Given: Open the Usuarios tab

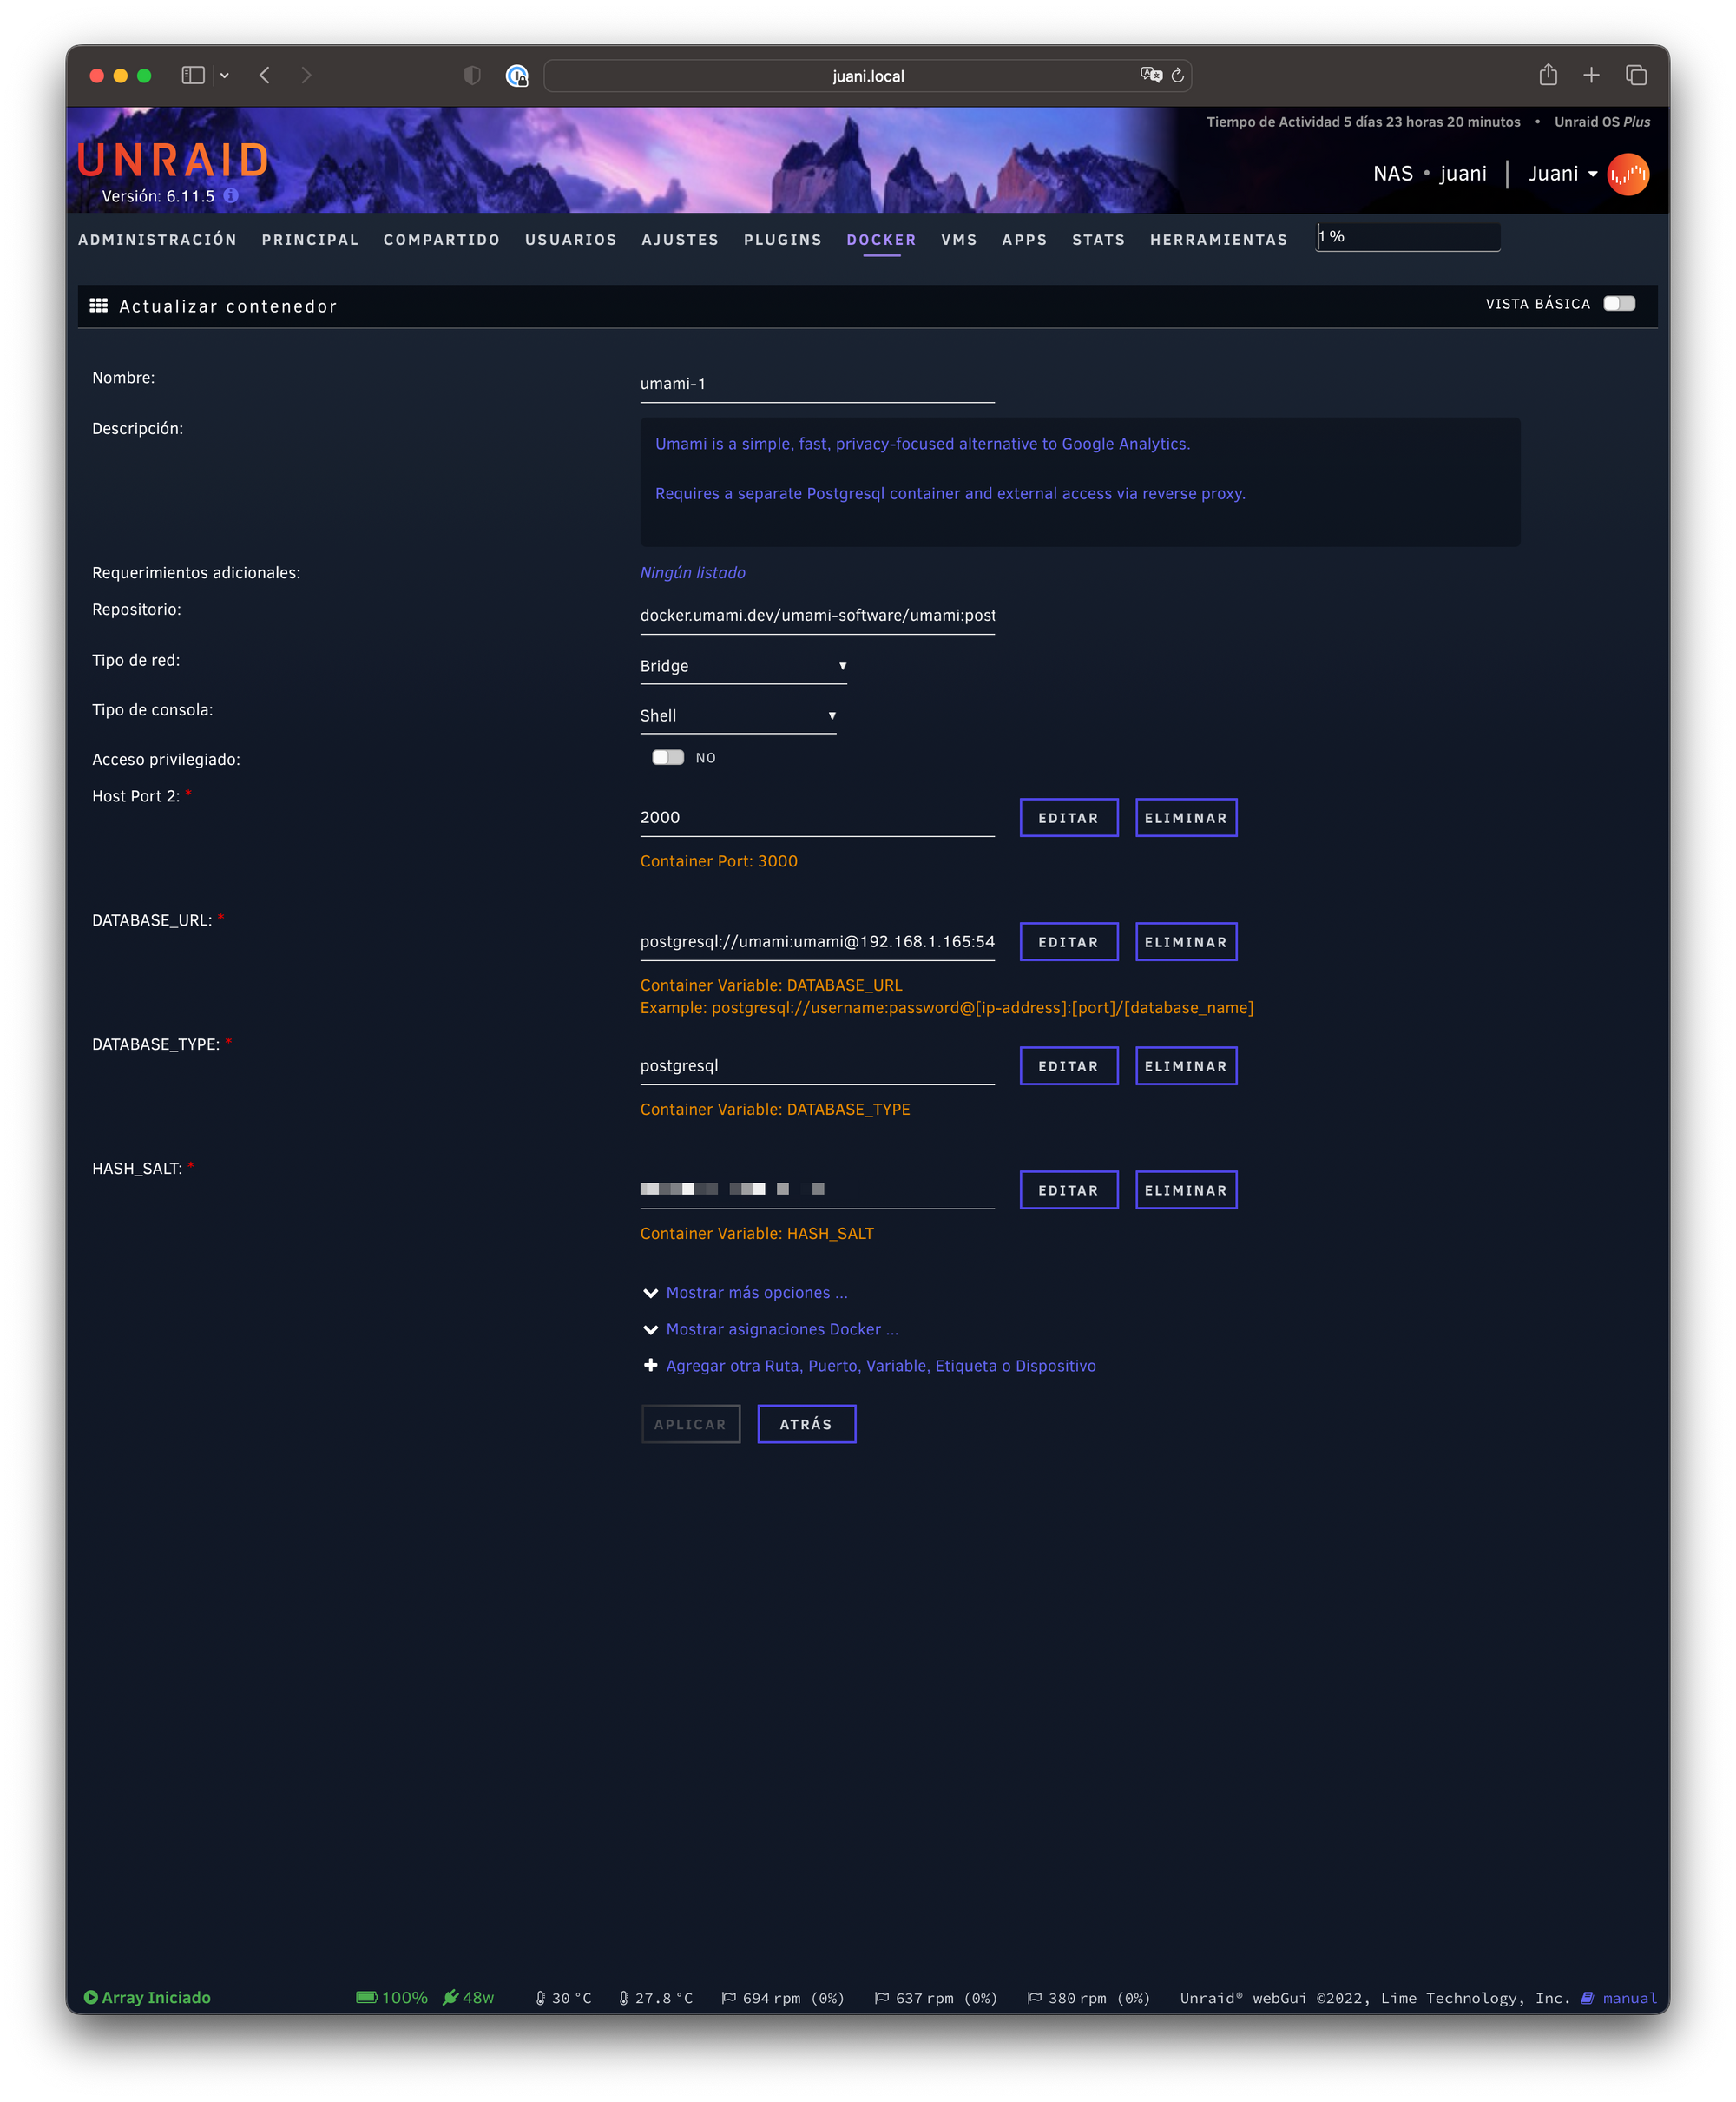Looking at the screenshot, I should [571, 240].
